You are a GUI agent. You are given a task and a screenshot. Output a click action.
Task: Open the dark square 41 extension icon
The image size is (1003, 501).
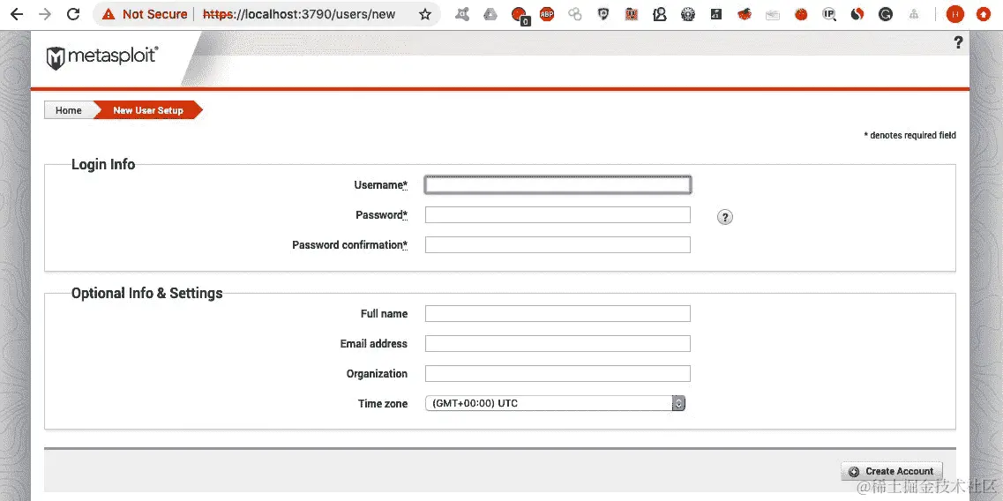pyautogui.click(x=715, y=14)
